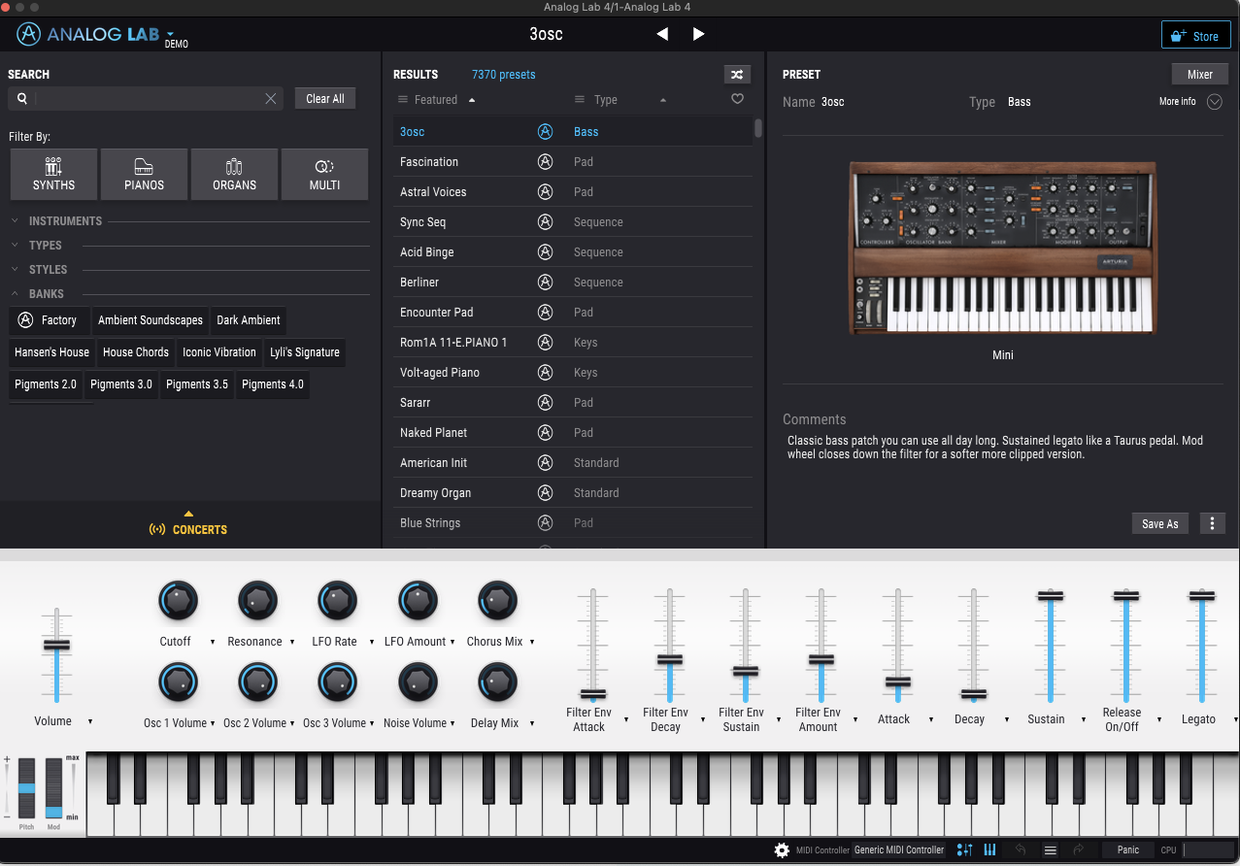Image resolution: width=1240 pixels, height=866 pixels.
Task: Click the shuffle results icon
Action: (x=737, y=75)
